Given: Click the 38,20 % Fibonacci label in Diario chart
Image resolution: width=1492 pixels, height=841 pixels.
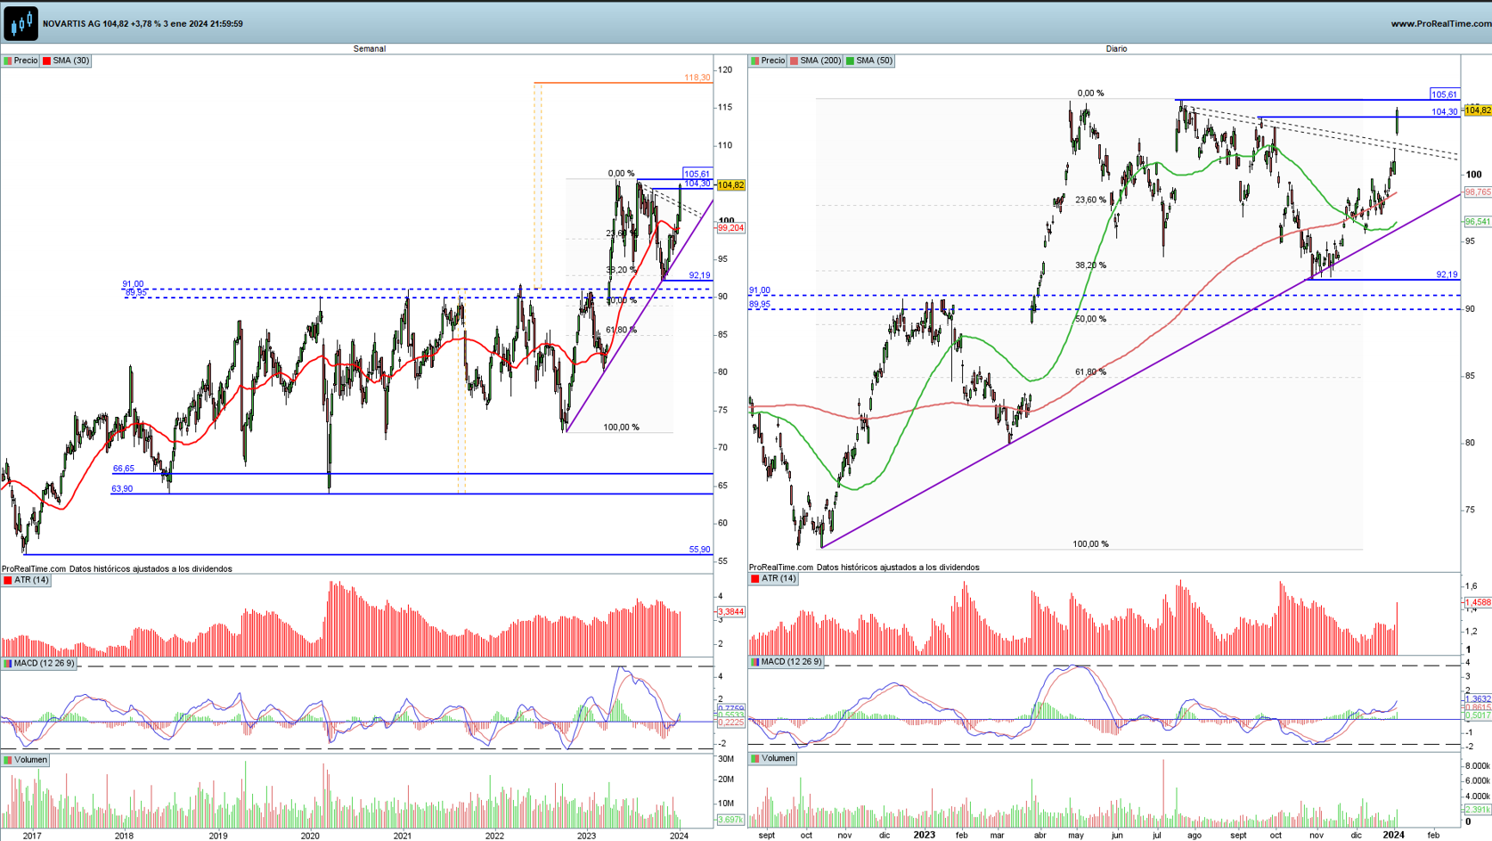Looking at the screenshot, I should click(1090, 265).
